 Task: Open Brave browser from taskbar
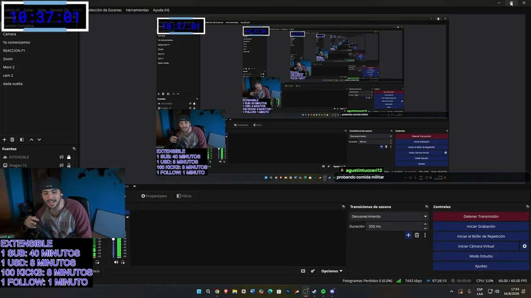(226, 291)
